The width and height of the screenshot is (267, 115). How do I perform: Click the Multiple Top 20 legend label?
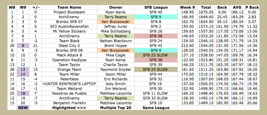click(116, 108)
